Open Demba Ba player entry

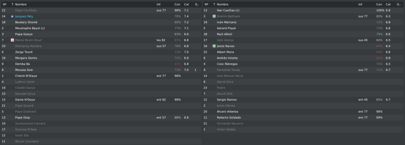click(101, 64)
